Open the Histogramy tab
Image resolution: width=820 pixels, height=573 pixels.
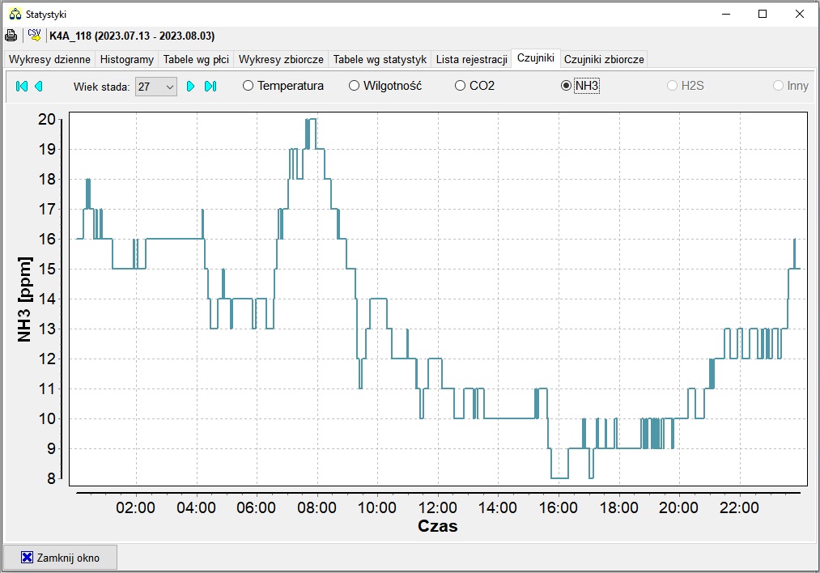(126, 59)
